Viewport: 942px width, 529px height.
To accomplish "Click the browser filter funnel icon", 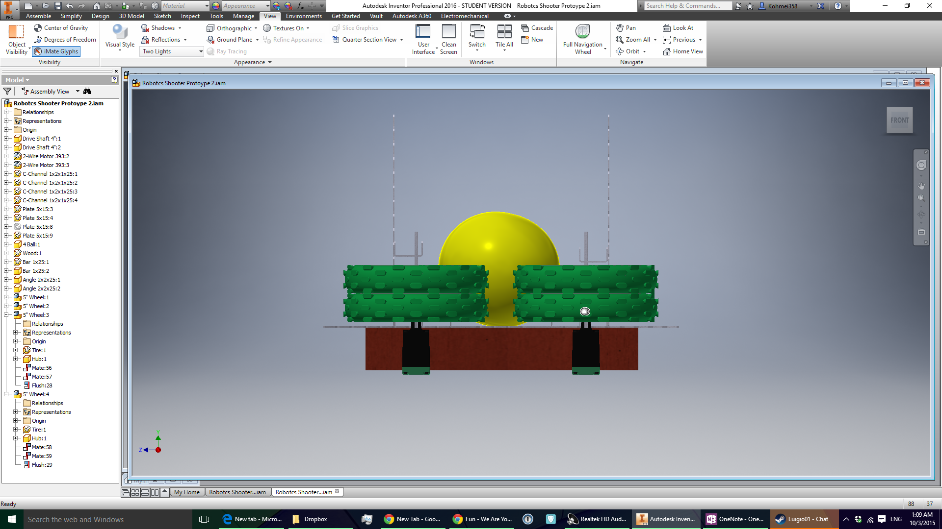I will (x=7, y=91).
